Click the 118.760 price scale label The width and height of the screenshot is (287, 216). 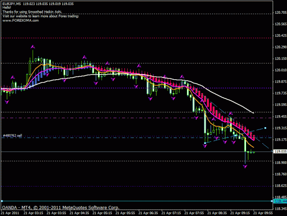point(281,174)
